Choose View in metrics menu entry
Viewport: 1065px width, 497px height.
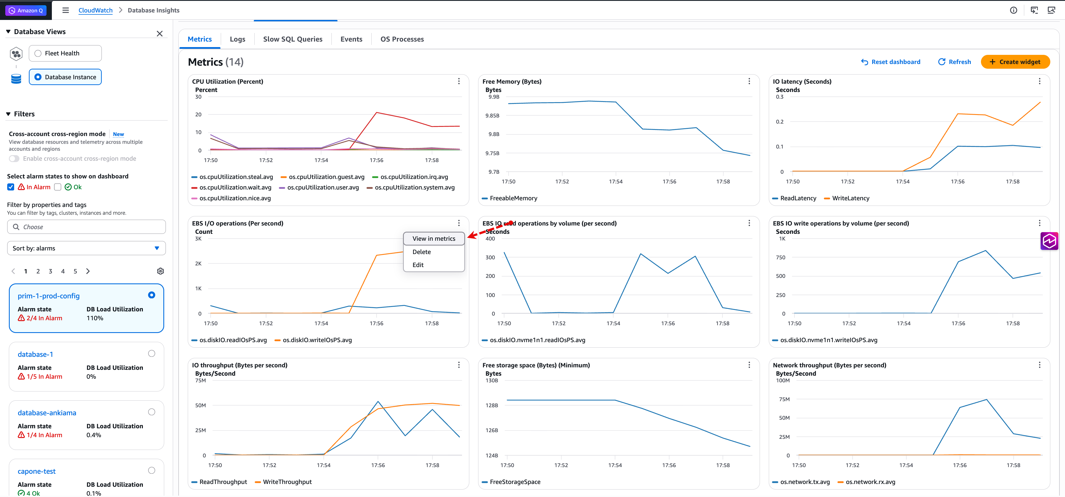point(434,239)
